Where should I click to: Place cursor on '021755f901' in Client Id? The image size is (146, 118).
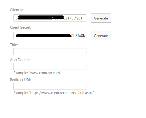point(73,18)
